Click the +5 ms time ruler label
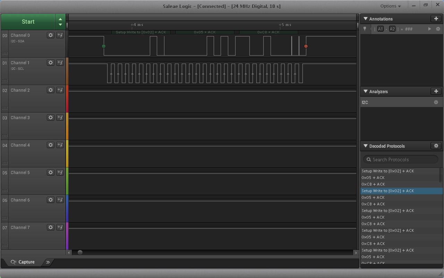 coord(285,25)
